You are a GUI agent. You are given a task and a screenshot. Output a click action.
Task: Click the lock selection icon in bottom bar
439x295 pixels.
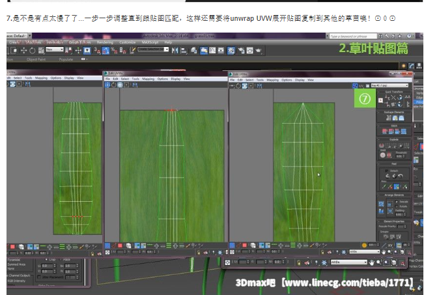(299, 262)
